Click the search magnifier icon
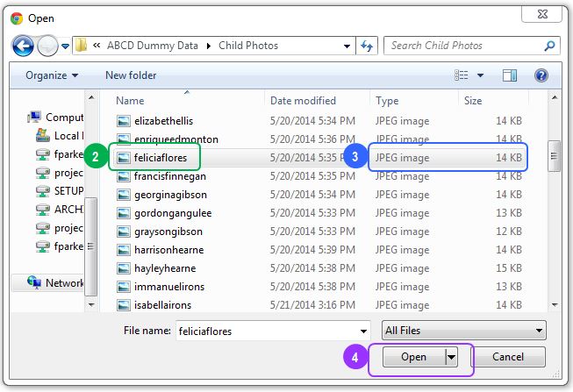The image size is (573, 392). point(549,46)
